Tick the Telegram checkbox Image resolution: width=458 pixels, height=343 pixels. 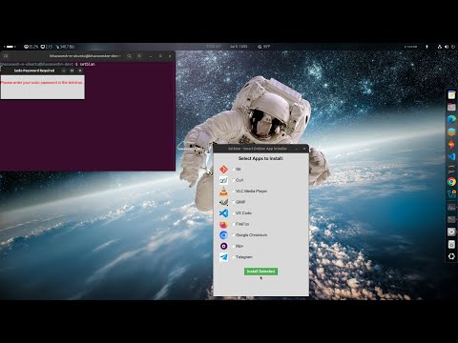234,257
